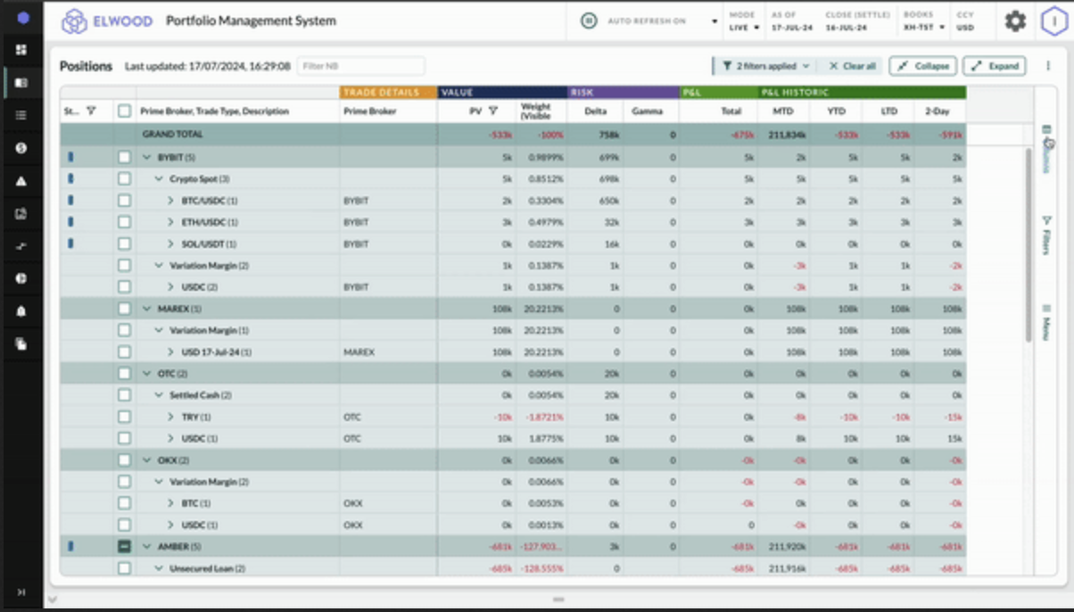Collapse the MAREX group
Screen dimensions: 1074x612
(147, 309)
